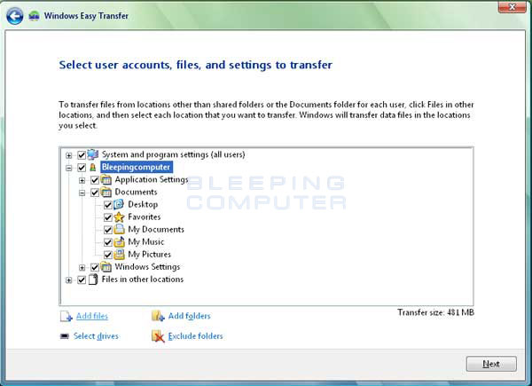Open the Exclude folders link

195,336
